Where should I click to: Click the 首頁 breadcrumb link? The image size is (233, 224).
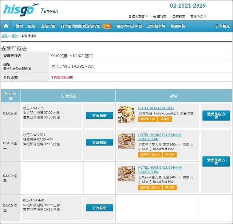(4, 36)
